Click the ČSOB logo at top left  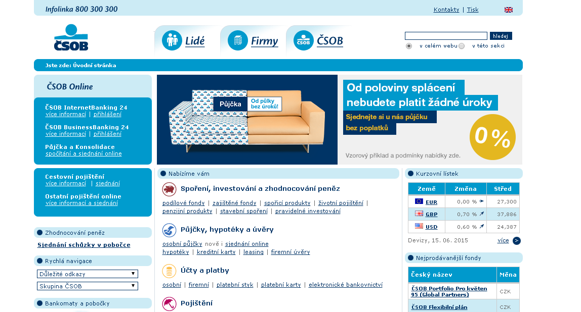tap(71, 37)
